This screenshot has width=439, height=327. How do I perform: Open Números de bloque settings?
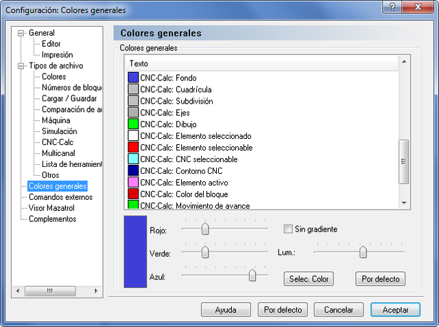(71, 87)
